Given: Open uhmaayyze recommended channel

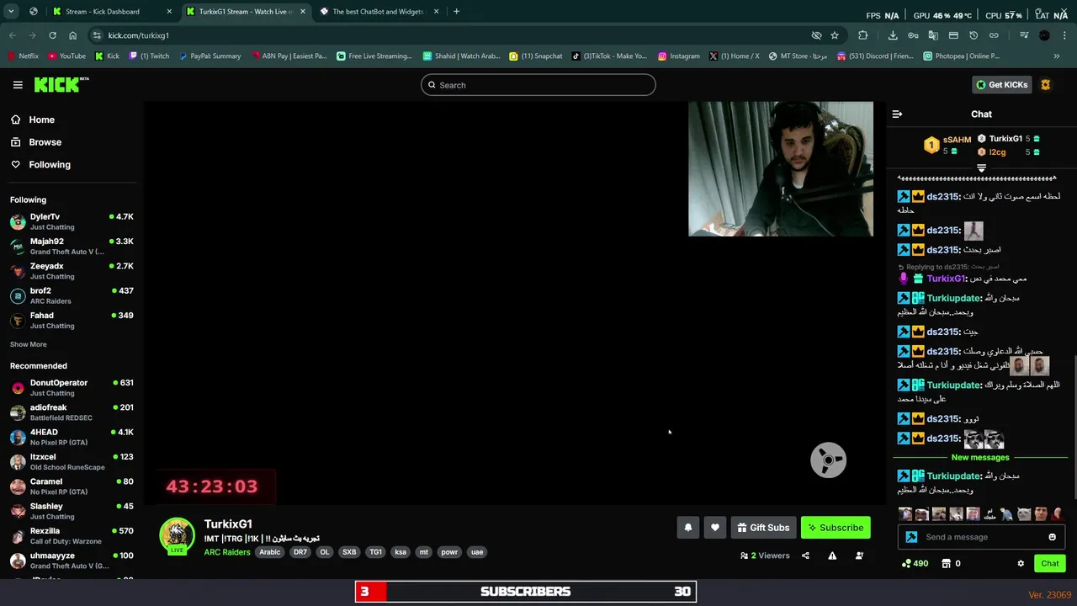Looking at the screenshot, I should click(72, 561).
